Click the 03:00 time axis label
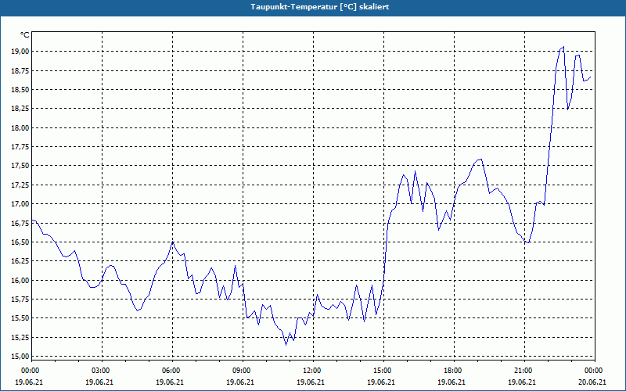 102,371
